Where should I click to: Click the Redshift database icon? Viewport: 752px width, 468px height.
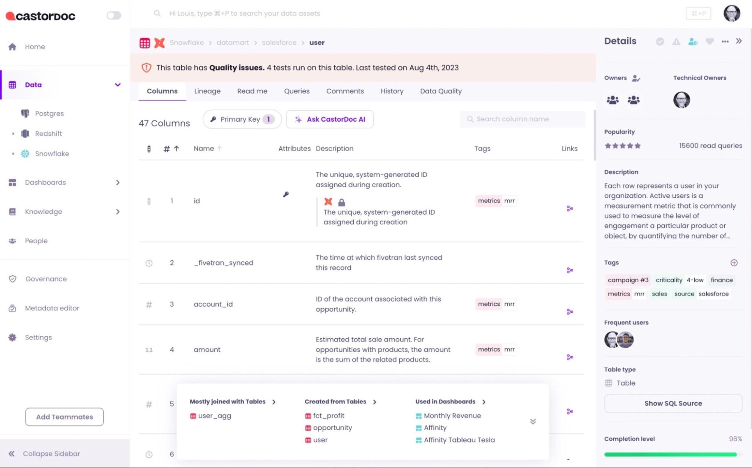[x=25, y=134]
